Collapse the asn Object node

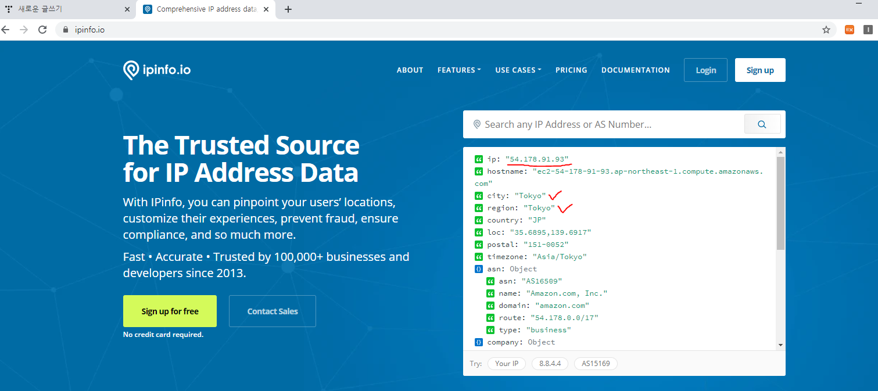479,269
